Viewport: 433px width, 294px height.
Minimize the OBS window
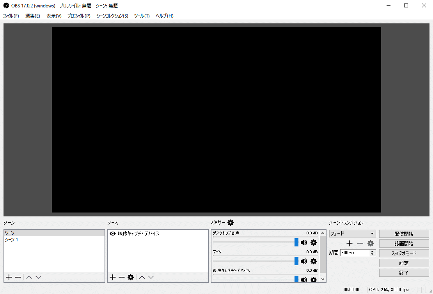(389, 5)
